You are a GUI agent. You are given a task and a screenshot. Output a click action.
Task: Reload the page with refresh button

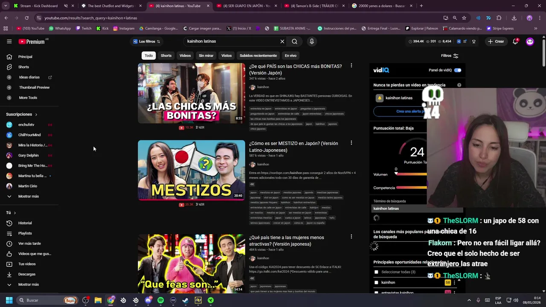point(26,18)
